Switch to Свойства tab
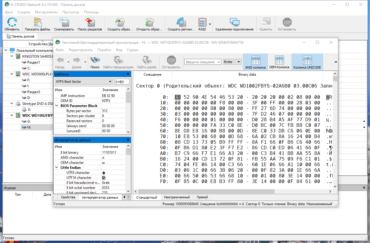 (68, 197)
